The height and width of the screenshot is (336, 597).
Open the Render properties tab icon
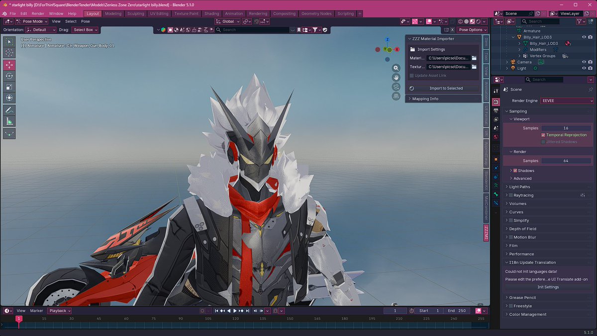[x=496, y=102]
